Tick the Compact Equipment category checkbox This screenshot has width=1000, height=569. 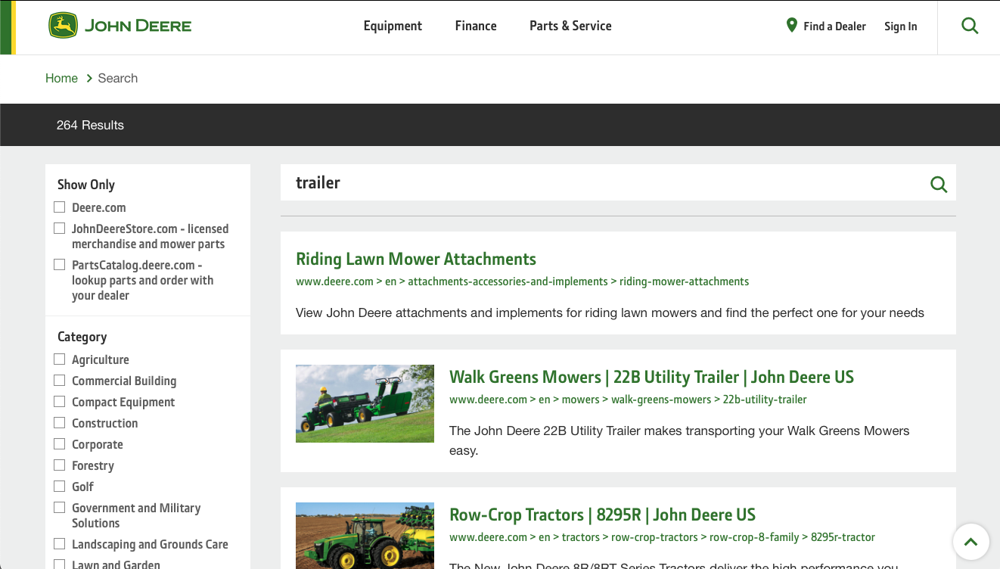tap(60, 402)
